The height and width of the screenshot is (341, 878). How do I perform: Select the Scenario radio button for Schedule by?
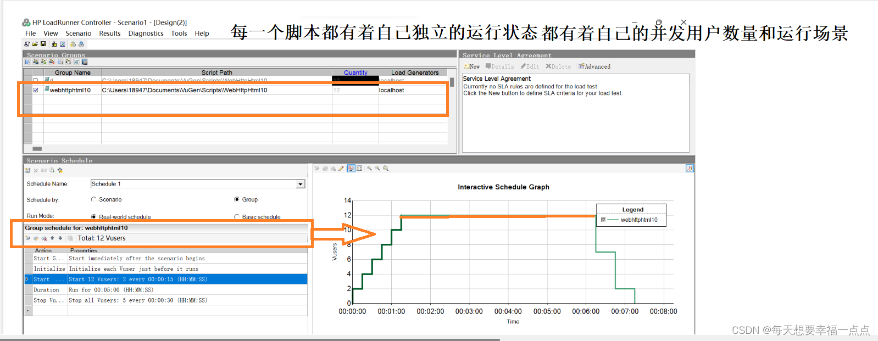(93, 199)
